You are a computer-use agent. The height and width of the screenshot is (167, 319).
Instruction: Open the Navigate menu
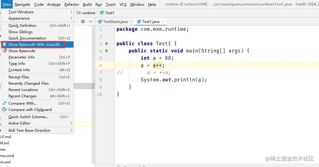pyautogui.click(x=22, y=4)
